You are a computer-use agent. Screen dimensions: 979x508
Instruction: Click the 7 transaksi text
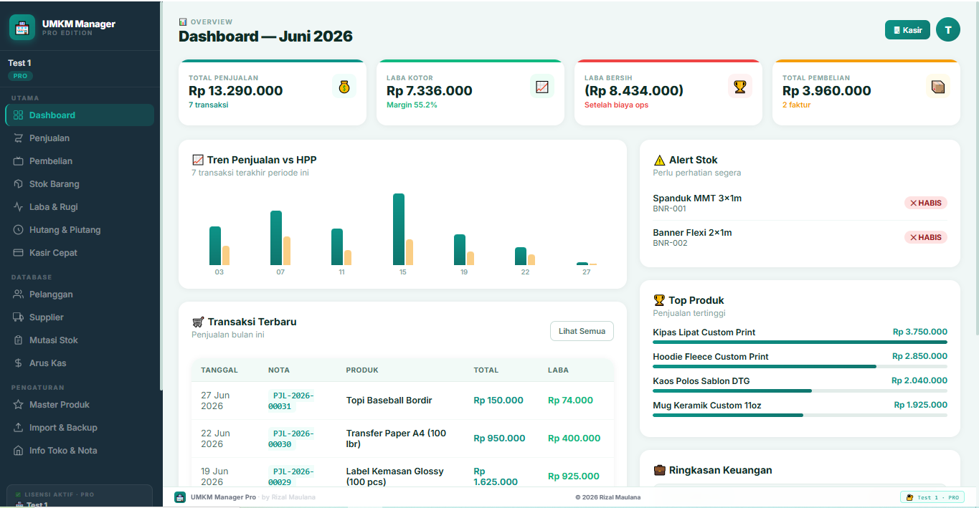pos(209,105)
